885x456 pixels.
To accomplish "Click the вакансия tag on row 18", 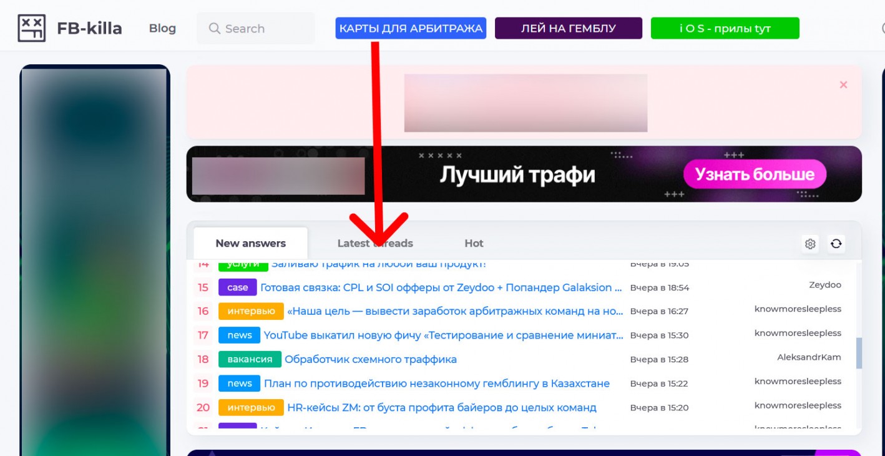I will [250, 359].
